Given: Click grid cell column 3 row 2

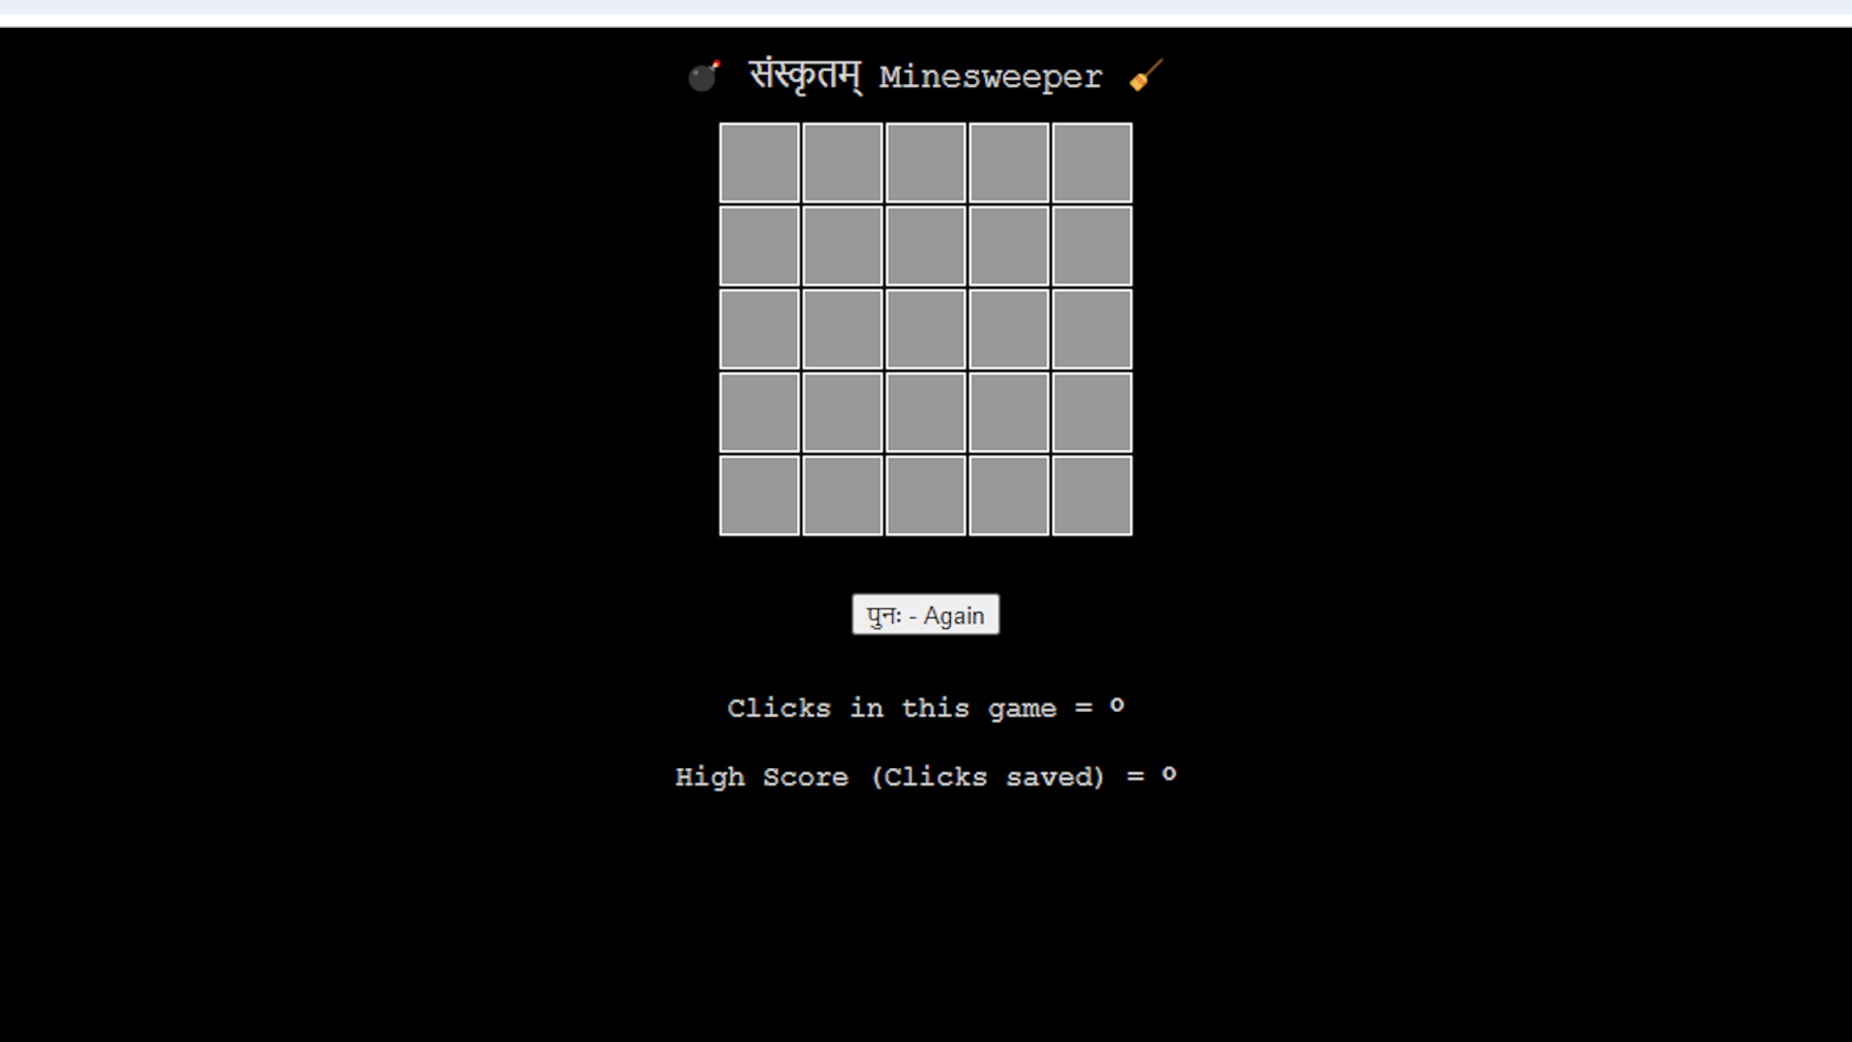Looking at the screenshot, I should [925, 244].
